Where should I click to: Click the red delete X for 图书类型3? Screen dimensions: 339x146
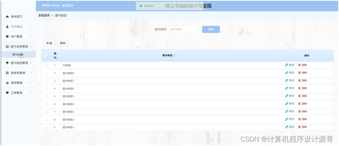point(300,111)
